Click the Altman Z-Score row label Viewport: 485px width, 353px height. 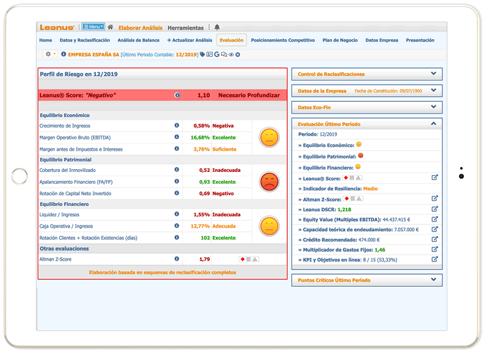pos(56,259)
